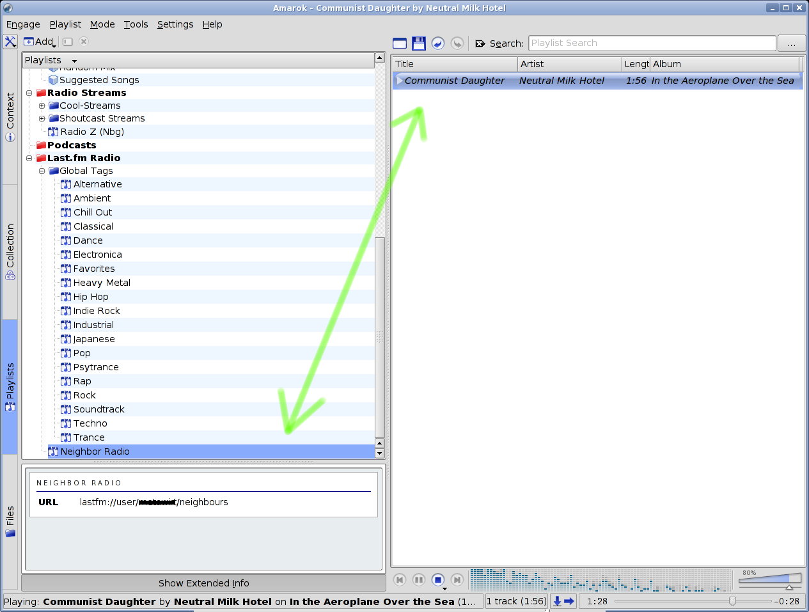Select the Psytrance tag station
The width and height of the screenshot is (809, 612).
96,367
